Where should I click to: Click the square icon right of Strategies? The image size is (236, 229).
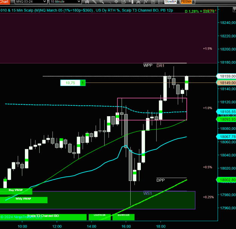pos(153,2)
